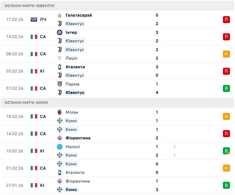Click the Lazio club logo

59,58
